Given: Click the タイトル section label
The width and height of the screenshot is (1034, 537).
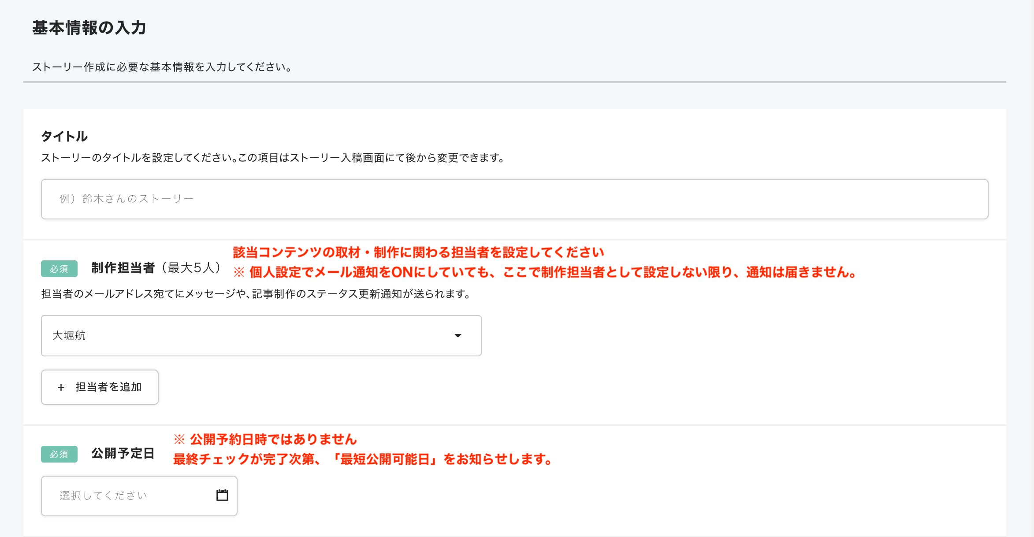Looking at the screenshot, I should (x=64, y=137).
